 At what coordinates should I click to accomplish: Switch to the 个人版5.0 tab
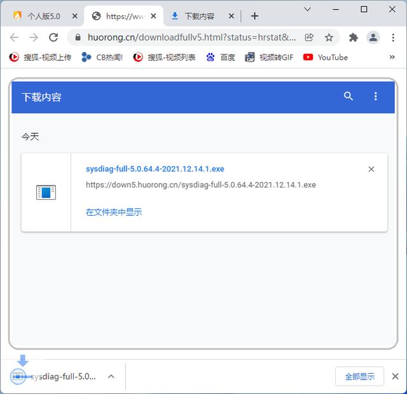[x=43, y=16]
